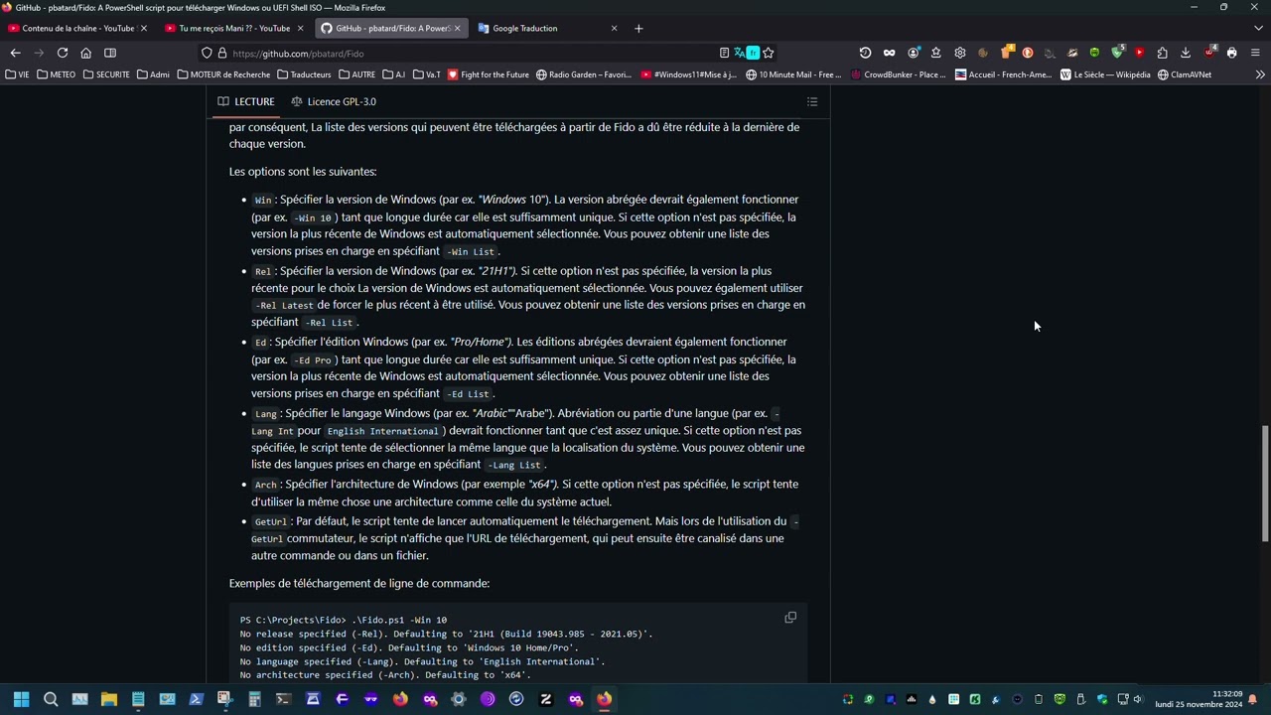Open the clock and date in taskbar

[x=1199, y=699]
